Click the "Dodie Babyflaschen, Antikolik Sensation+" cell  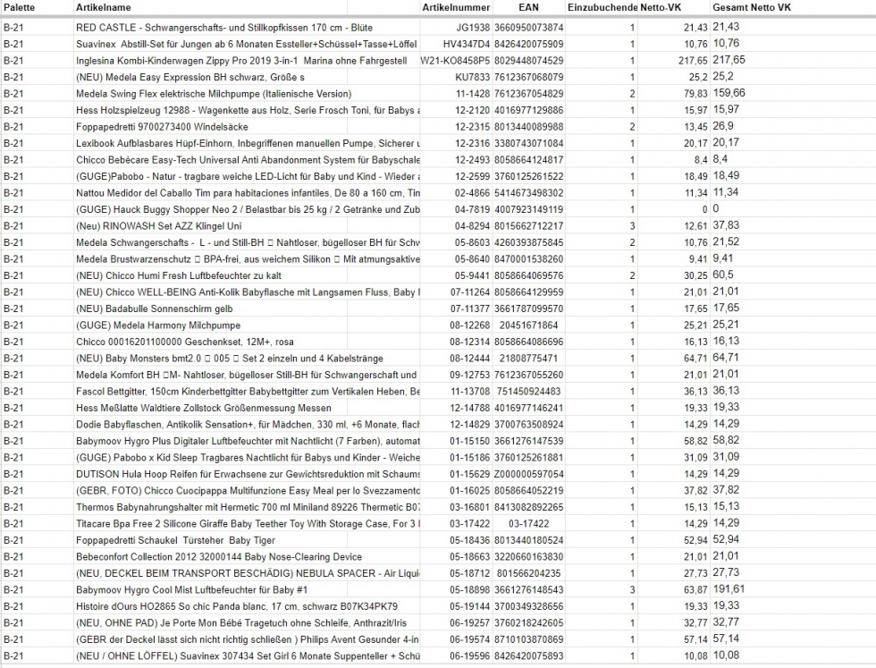tap(248, 424)
